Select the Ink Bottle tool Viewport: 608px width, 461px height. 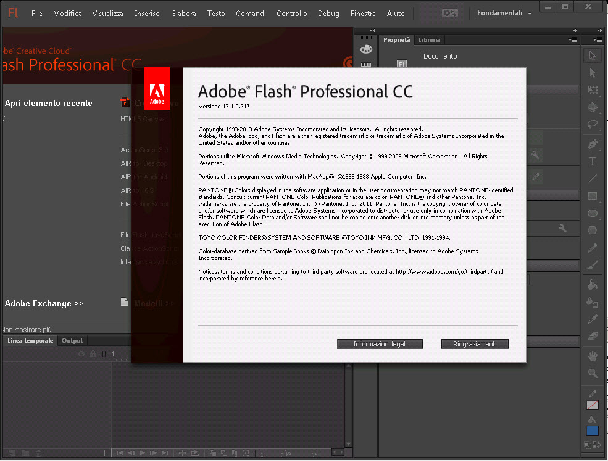[592, 302]
